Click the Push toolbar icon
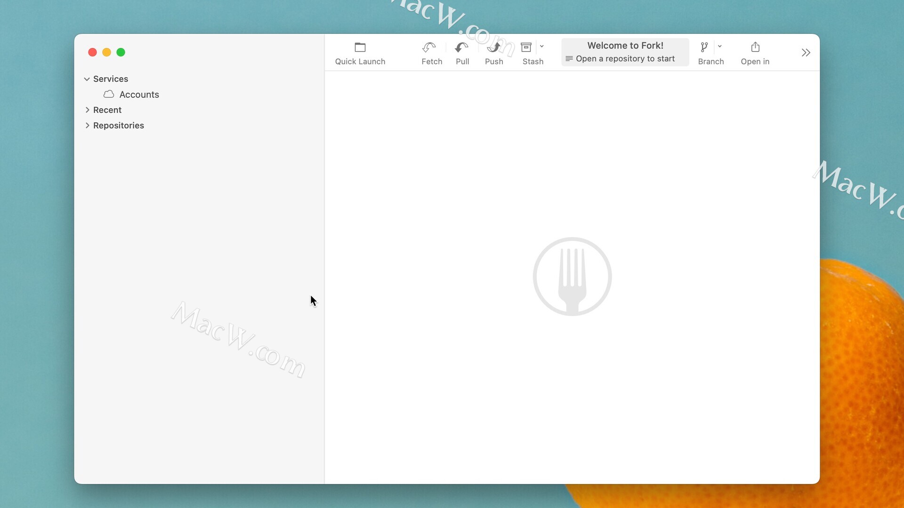904x508 pixels. (x=494, y=48)
